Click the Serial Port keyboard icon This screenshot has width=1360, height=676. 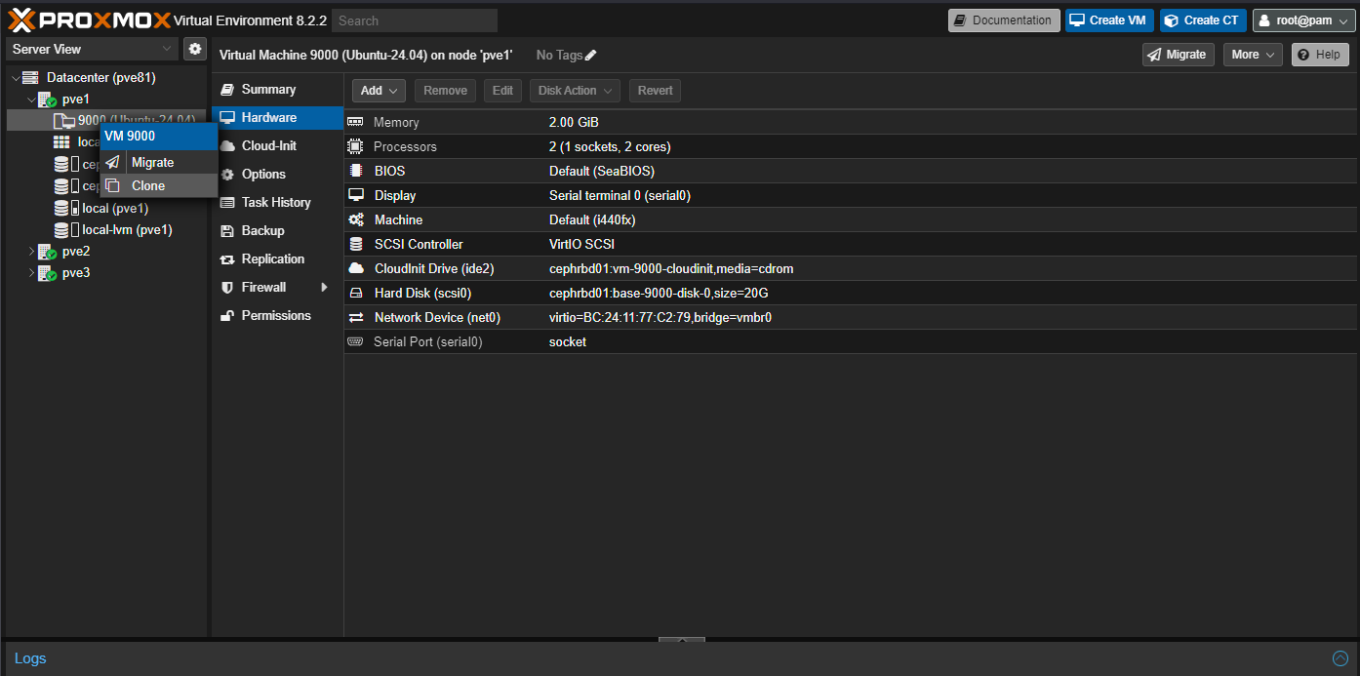point(355,341)
